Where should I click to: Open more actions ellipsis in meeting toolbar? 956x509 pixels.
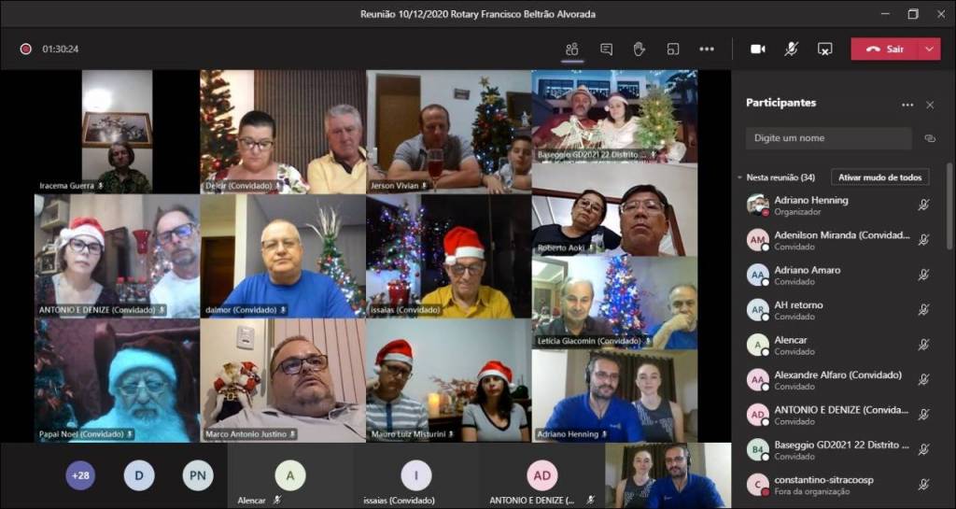[x=707, y=49]
